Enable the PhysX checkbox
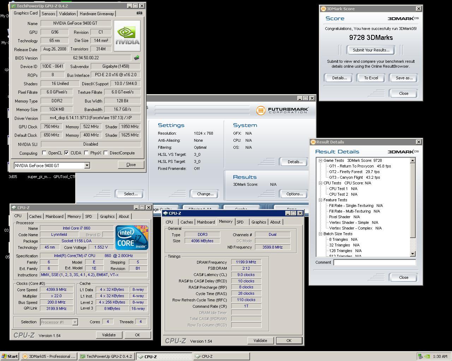This screenshot has height=361, width=452. pyautogui.click(x=86, y=153)
